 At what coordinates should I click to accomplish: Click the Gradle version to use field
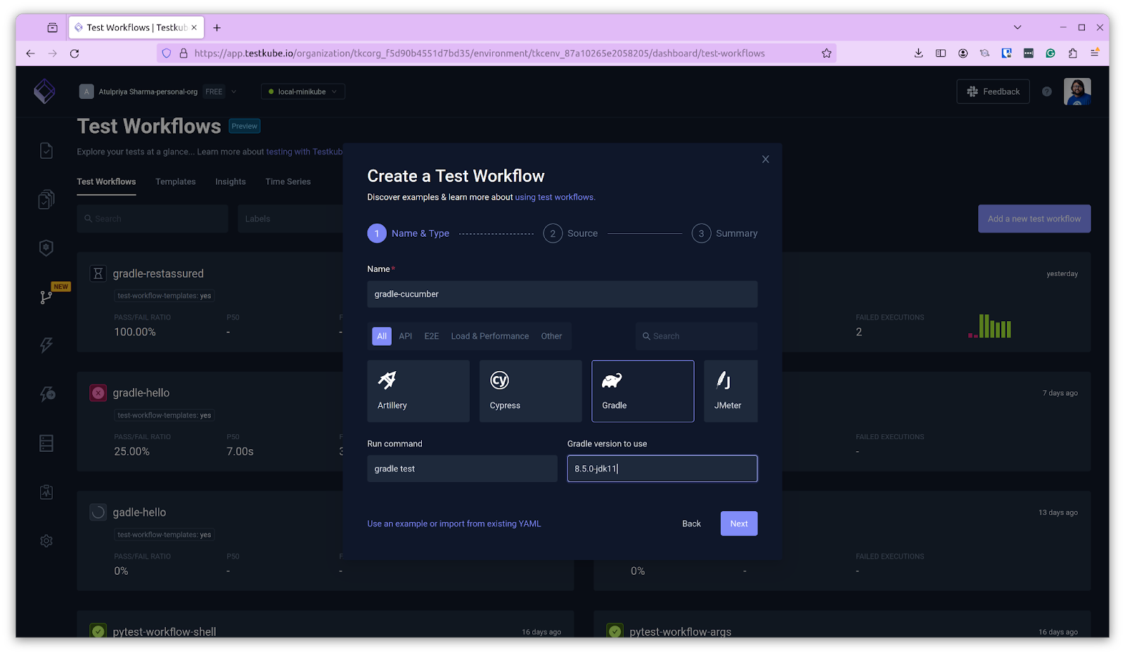point(662,469)
